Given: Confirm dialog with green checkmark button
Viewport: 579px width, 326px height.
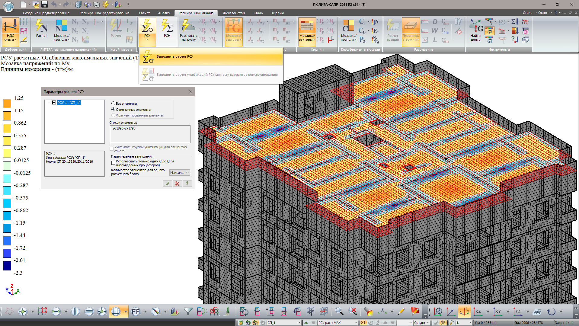Looking at the screenshot, I should tap(167, 184).
